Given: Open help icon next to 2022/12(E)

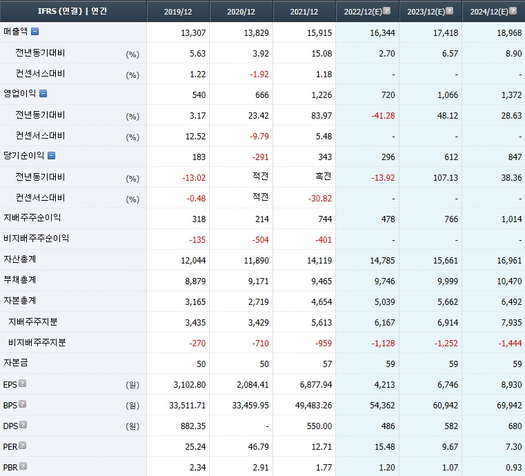Looking at the screenshot, I should [387, 11].
